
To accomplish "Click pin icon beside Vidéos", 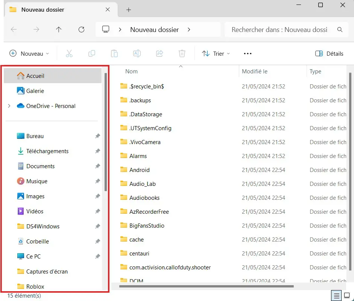I will [x=97, y=211].
